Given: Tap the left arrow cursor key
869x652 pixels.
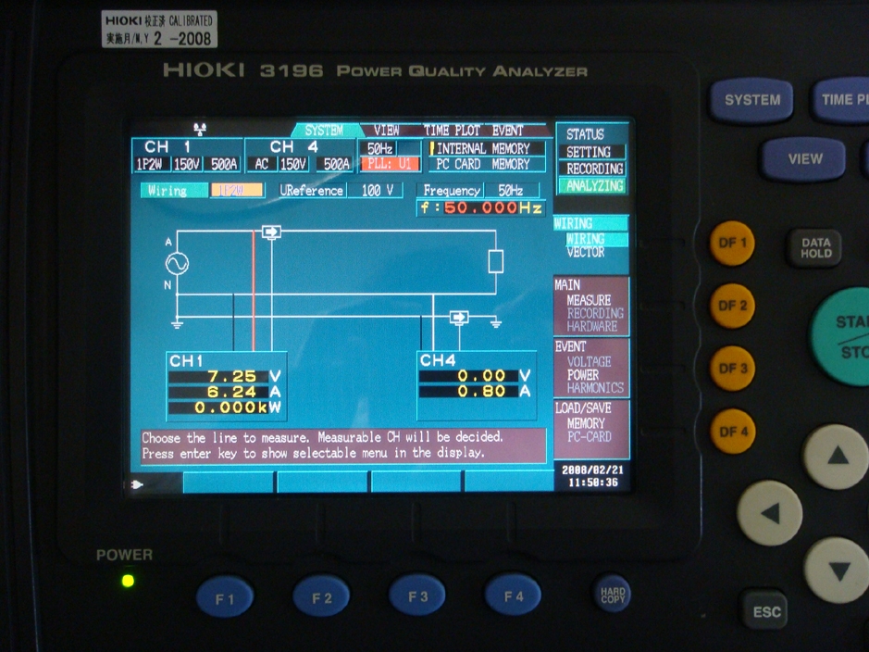Looking at the screenshot, I should [770, 513].
